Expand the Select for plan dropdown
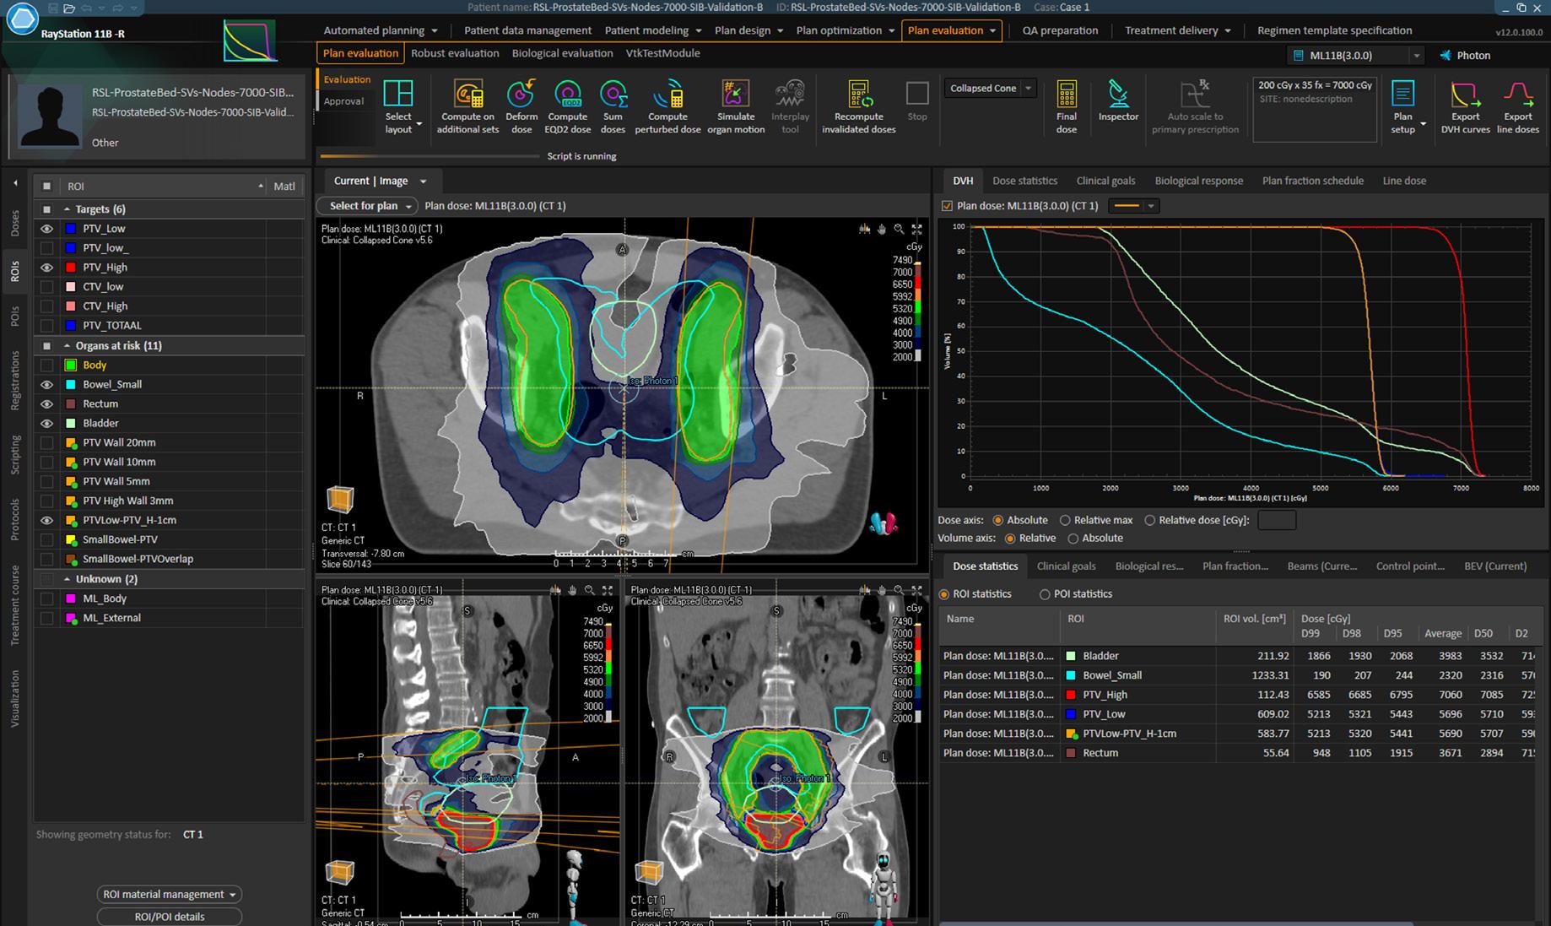 pos(367,206)
